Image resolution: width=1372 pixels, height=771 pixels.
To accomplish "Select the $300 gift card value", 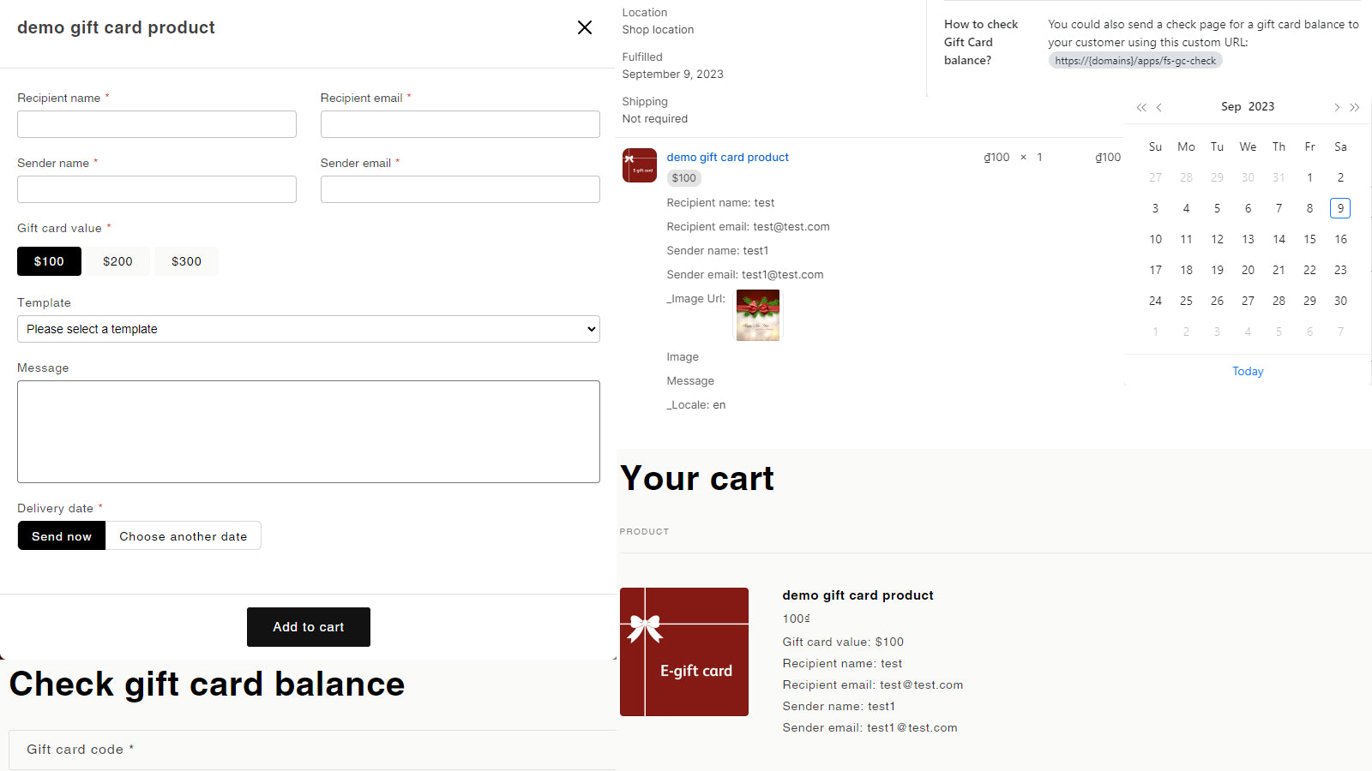I will pos(186,261).
